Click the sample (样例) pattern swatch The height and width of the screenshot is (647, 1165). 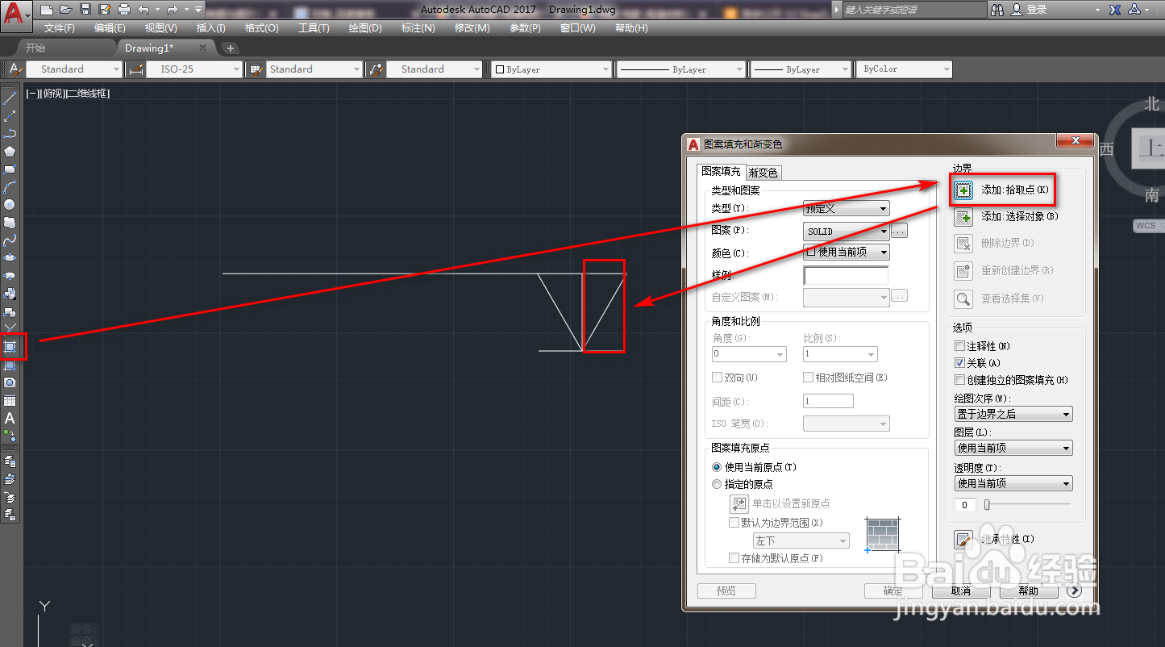(846, 275)
